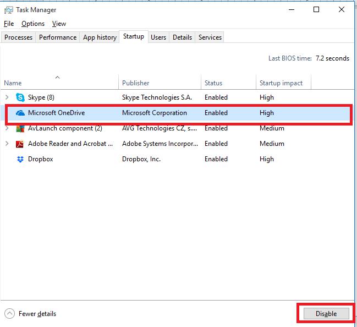Select the Adobe Reader and Acrobat entry name
This screenshot has height=327, width=357.
tap(70, 144)
